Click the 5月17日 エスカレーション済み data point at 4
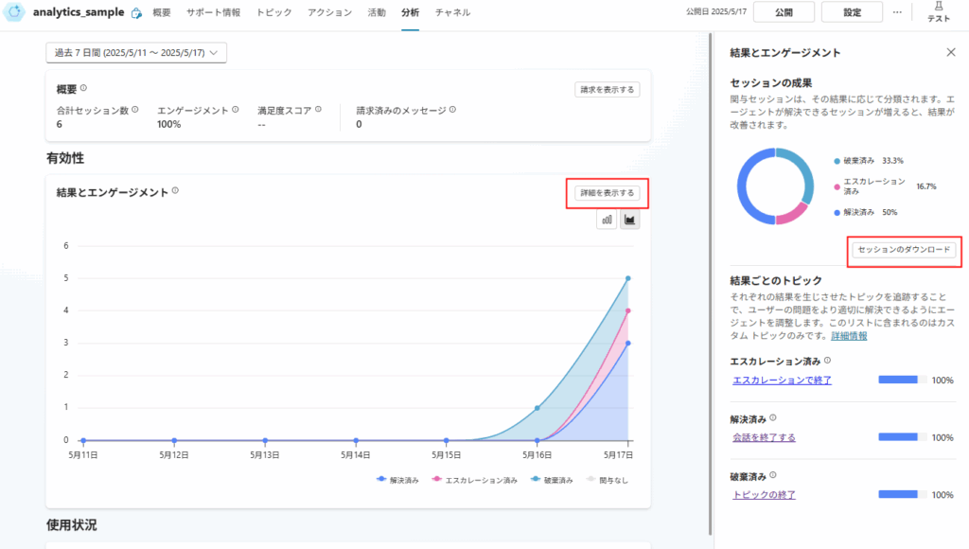 pos(628,311)
